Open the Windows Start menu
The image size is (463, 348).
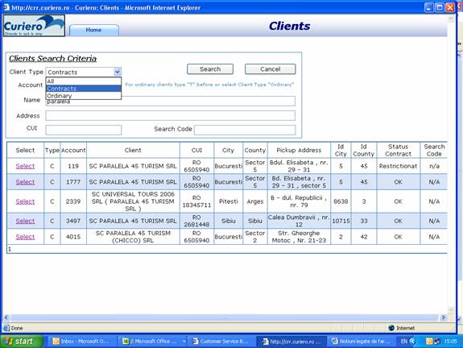21,342
